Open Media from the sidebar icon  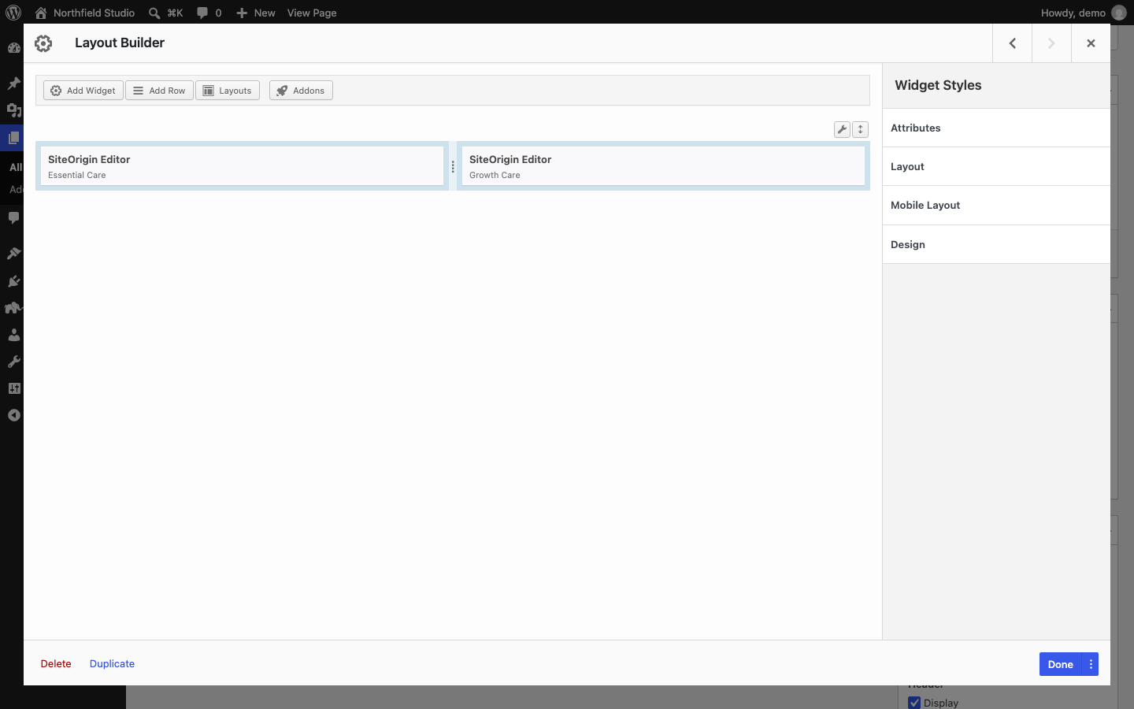(x=13, y=110)
